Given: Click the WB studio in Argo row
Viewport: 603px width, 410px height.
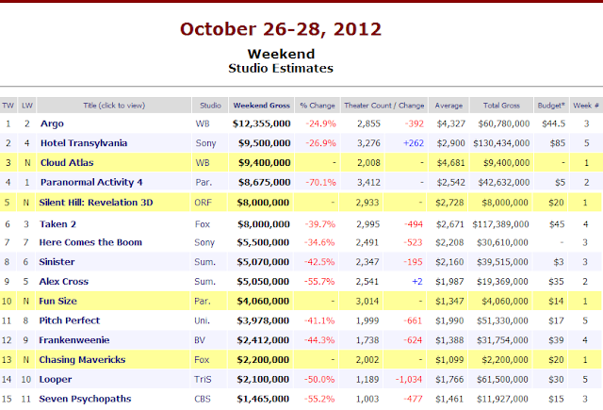Looking at the screenshot, I should click(203, 123).
